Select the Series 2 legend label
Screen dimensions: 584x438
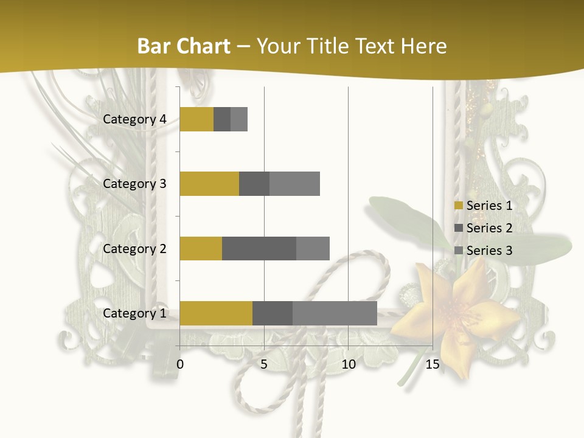click(x=489, y=228)
